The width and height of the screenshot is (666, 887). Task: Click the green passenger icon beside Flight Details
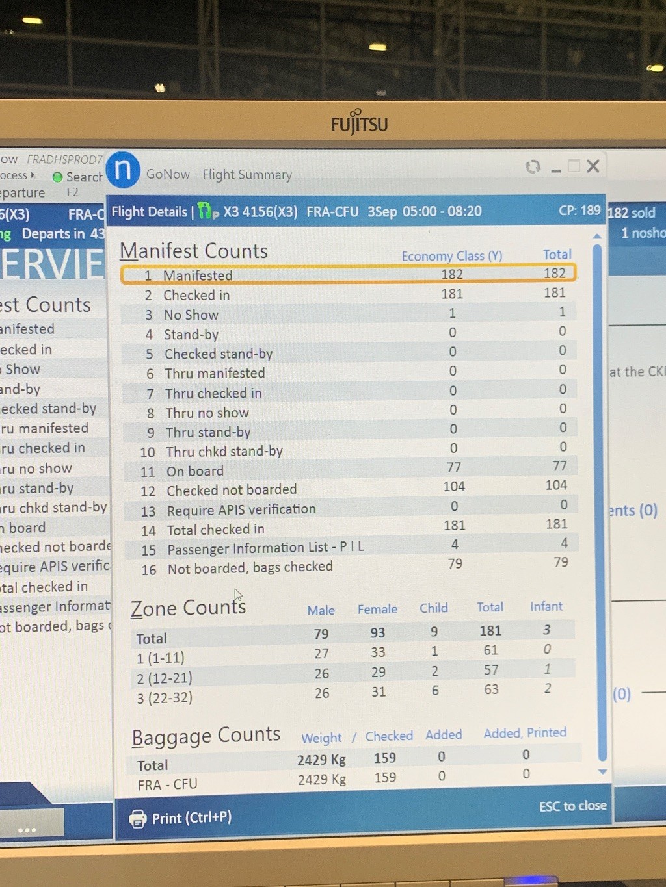click(207, 211)
